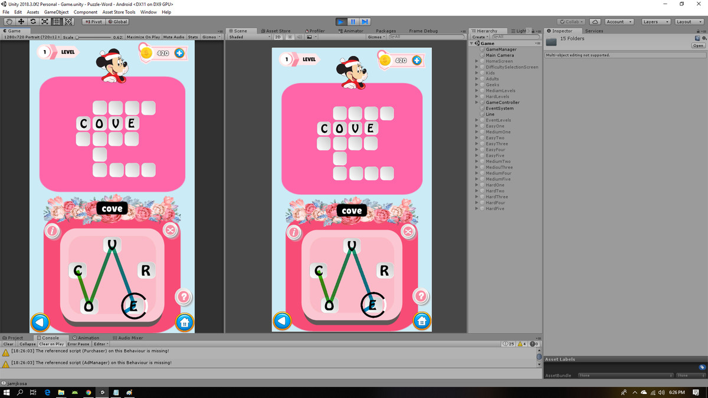Open the GameObject menu

56,12
